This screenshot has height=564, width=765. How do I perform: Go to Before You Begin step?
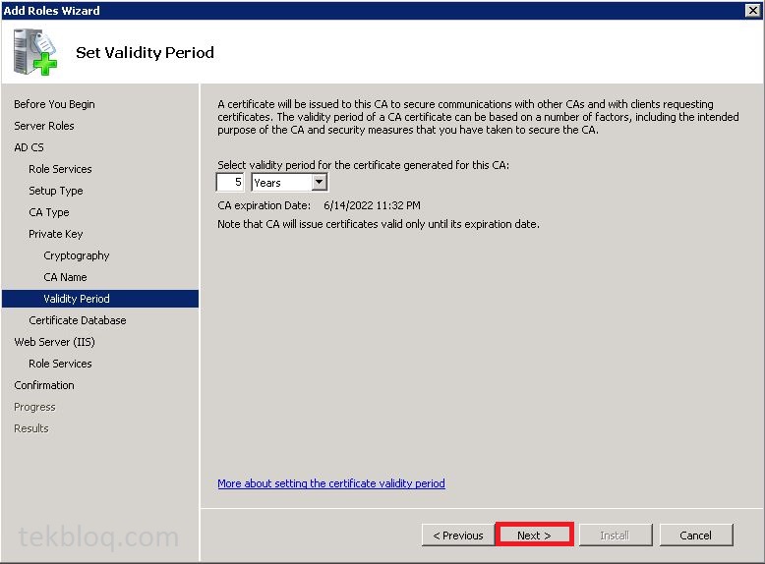click(x=54, y=104)
